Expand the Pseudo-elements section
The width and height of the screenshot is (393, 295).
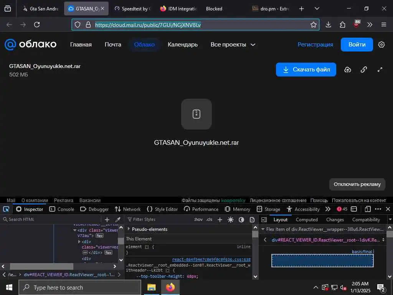pyautogui.click(x=129, y=229)
